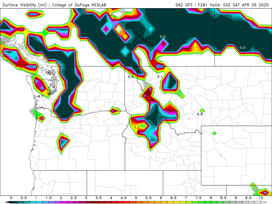Click the 'College of DuPage NEXLAB' label
This screenshot has width=272, height=204.
click(79, 5)
